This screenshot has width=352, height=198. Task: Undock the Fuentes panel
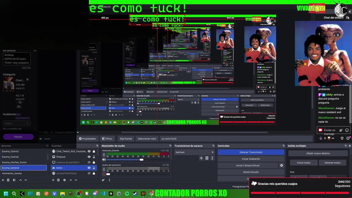(97, 146)
